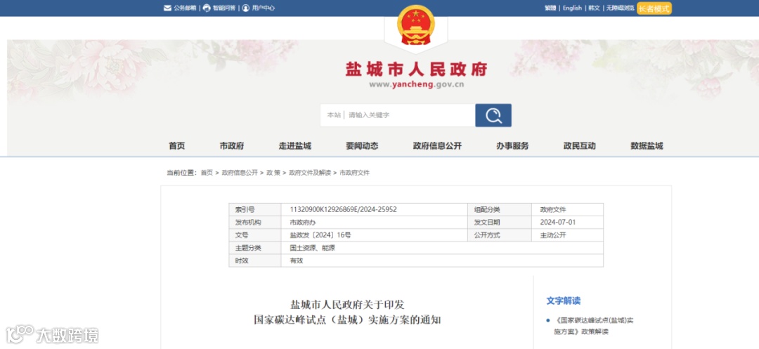
Task: Click the 发文日期 label cell
Action: [x=500, y=223]
